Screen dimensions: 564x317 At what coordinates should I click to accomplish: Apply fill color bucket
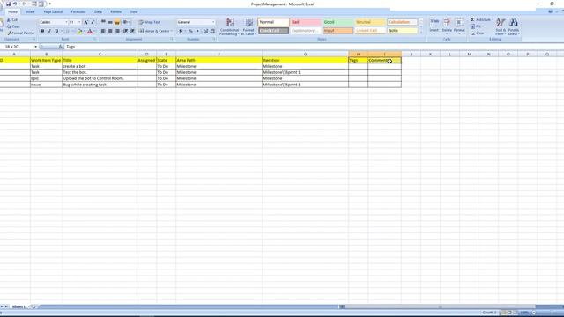[x=79, y=32]
